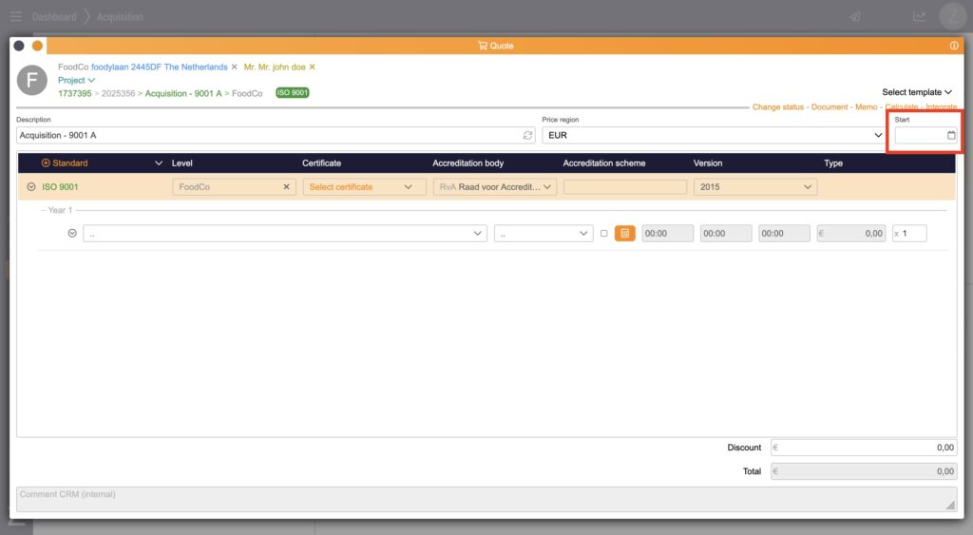Click the plus icon next to Standard
This screenshot has width=973, height=535.
46,163
